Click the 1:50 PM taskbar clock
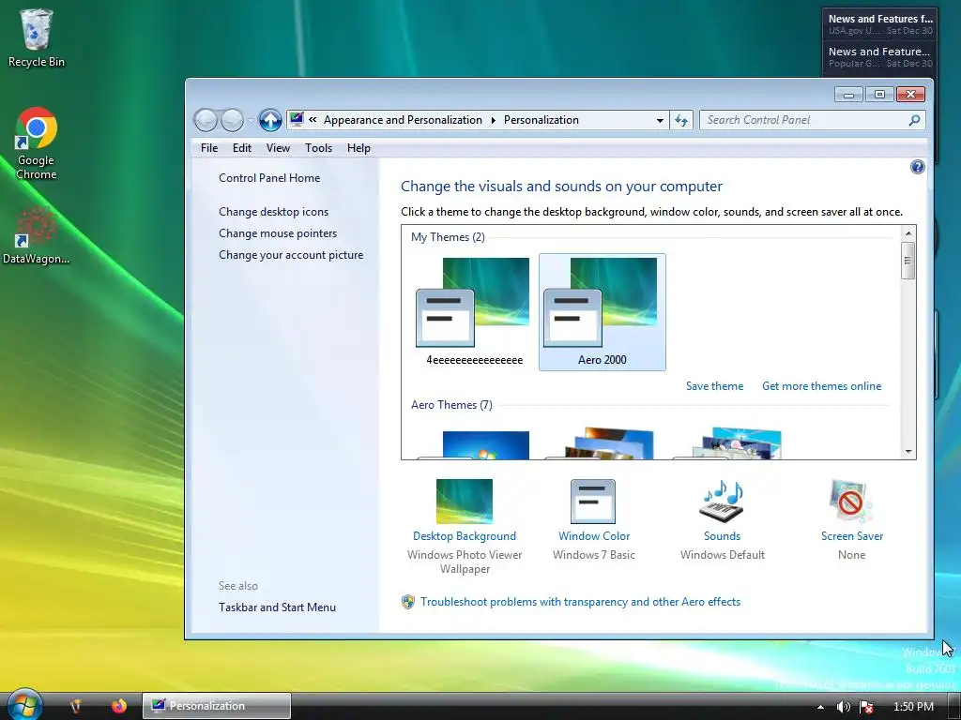 [x=913, y=707]
